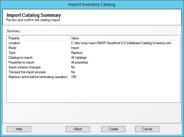The height and width of the screenshot is (137, 184).
Task: Confirm import with Create button
Action: coord(113,129)
